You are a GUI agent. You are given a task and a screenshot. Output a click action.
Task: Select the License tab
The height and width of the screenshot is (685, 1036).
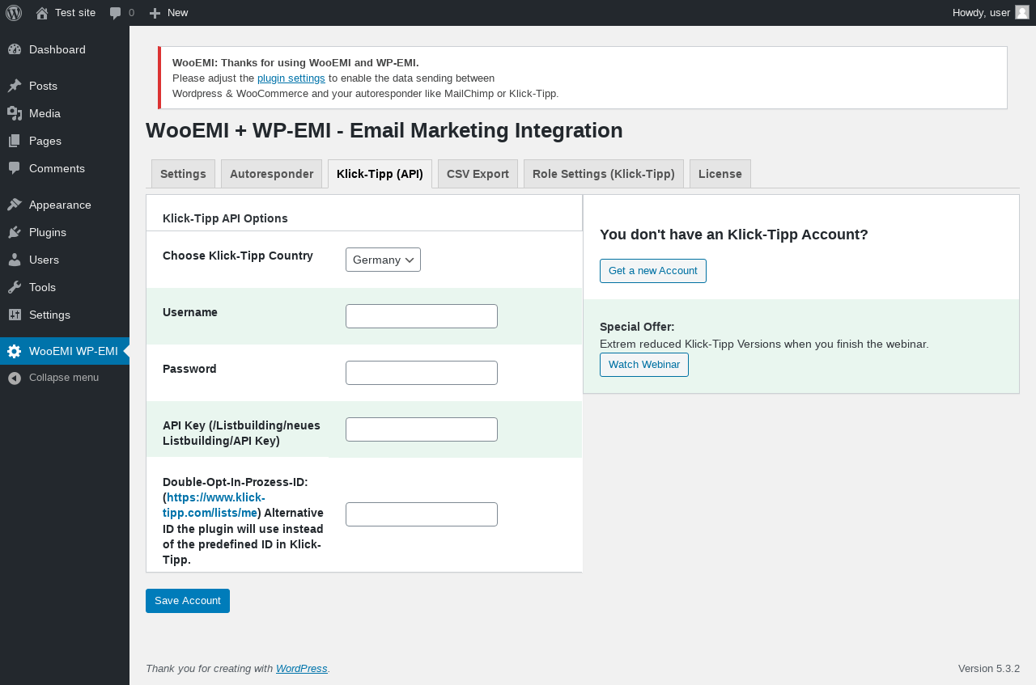(720, 174)
